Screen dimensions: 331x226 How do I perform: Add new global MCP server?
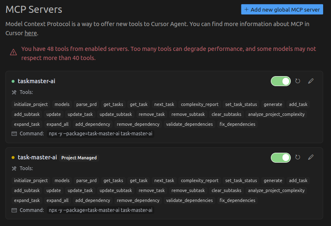click(282, 10)
